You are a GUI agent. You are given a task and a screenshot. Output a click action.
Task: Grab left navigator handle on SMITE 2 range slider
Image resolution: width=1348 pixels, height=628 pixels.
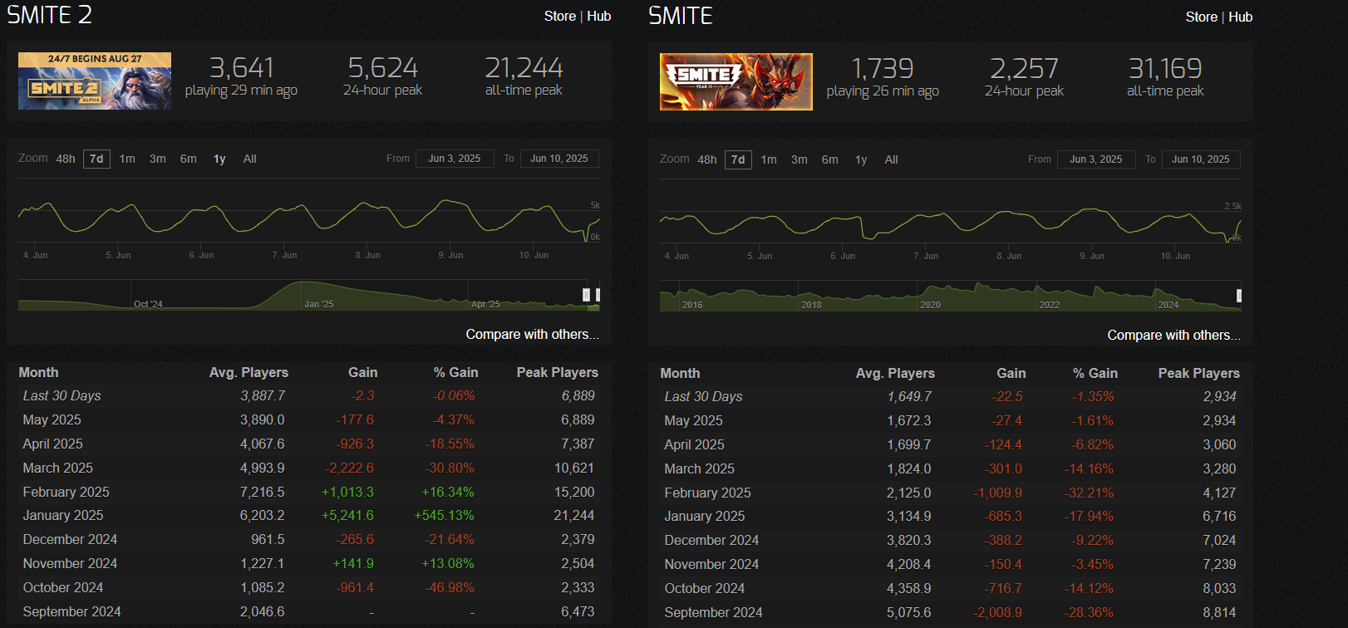point(586,295)
